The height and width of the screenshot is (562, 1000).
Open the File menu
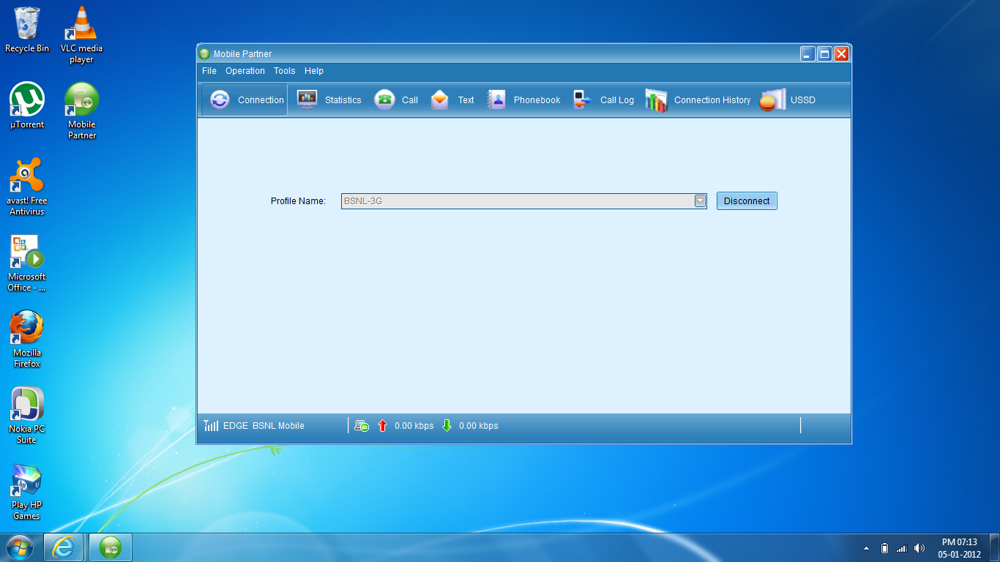pyautogui.click(x=209, y=71)
